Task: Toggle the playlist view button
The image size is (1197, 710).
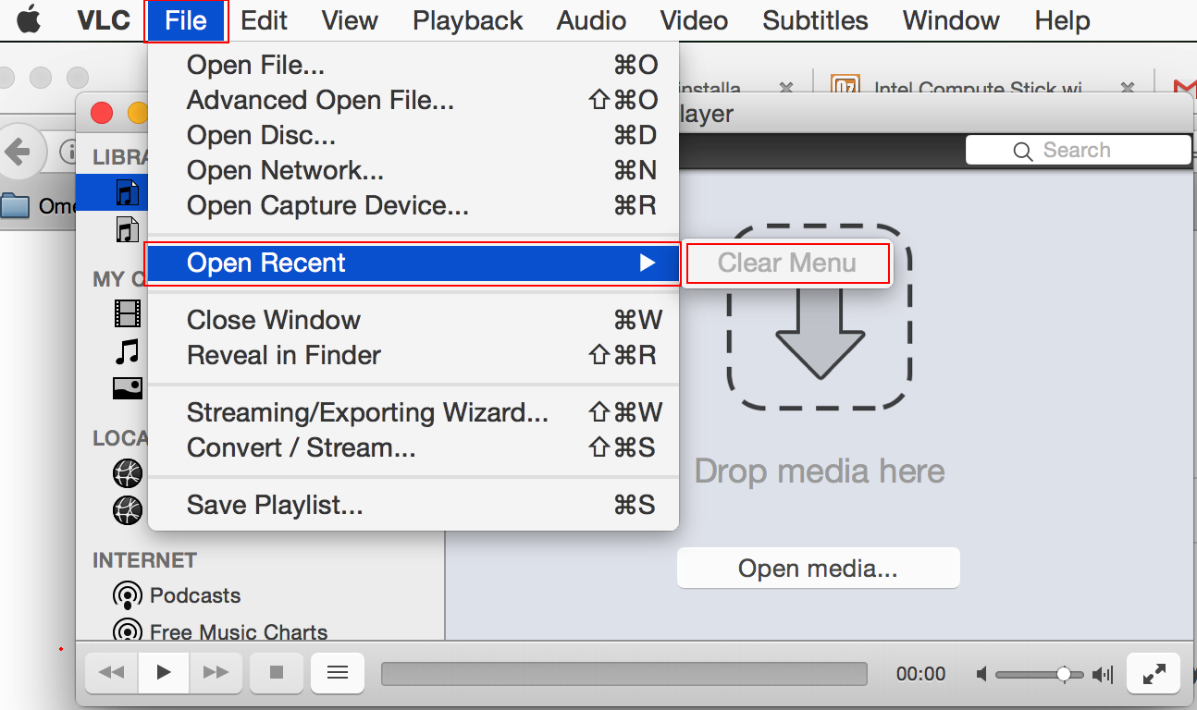Action: [x=338, y=672]
